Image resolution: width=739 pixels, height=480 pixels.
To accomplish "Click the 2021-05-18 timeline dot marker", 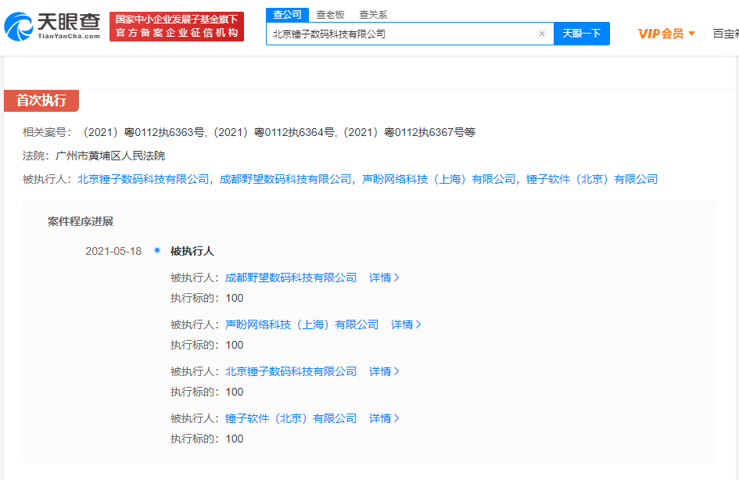I will coord(157,250).
